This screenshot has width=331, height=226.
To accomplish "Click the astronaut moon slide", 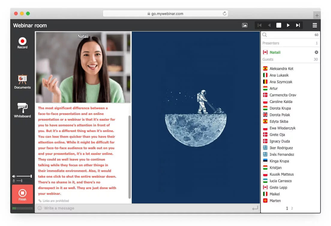I will (196, 117).
